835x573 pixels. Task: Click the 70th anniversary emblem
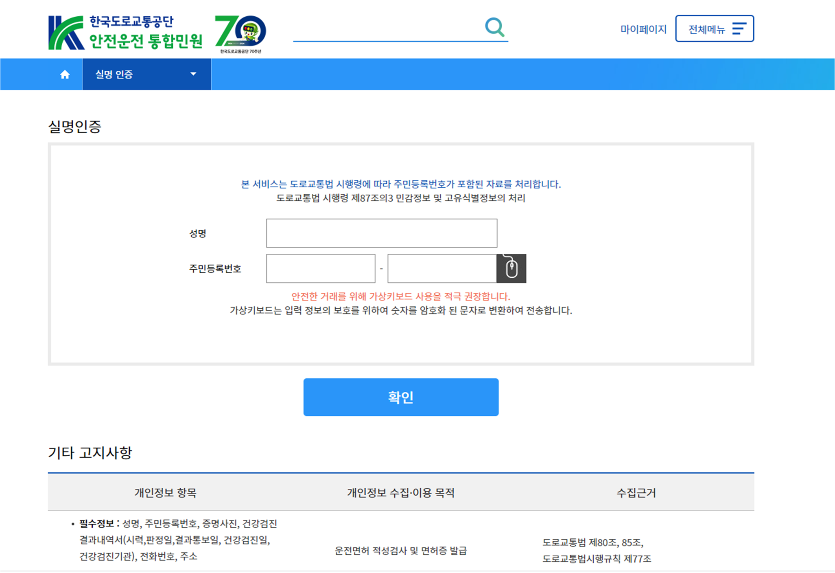[240, 33]
